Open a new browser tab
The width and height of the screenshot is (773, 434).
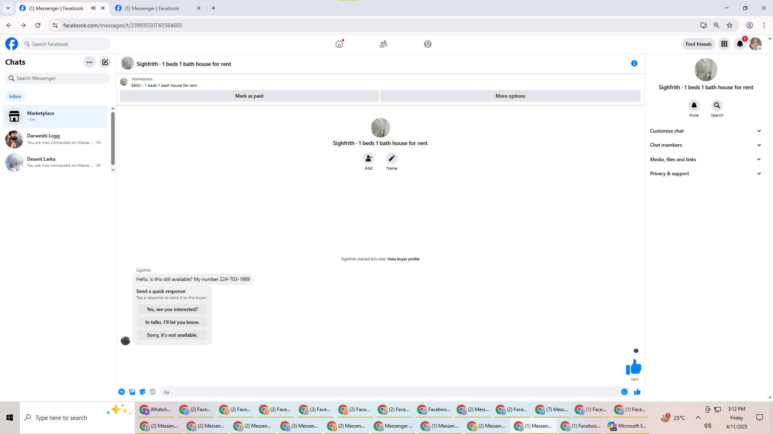[213, 8]
